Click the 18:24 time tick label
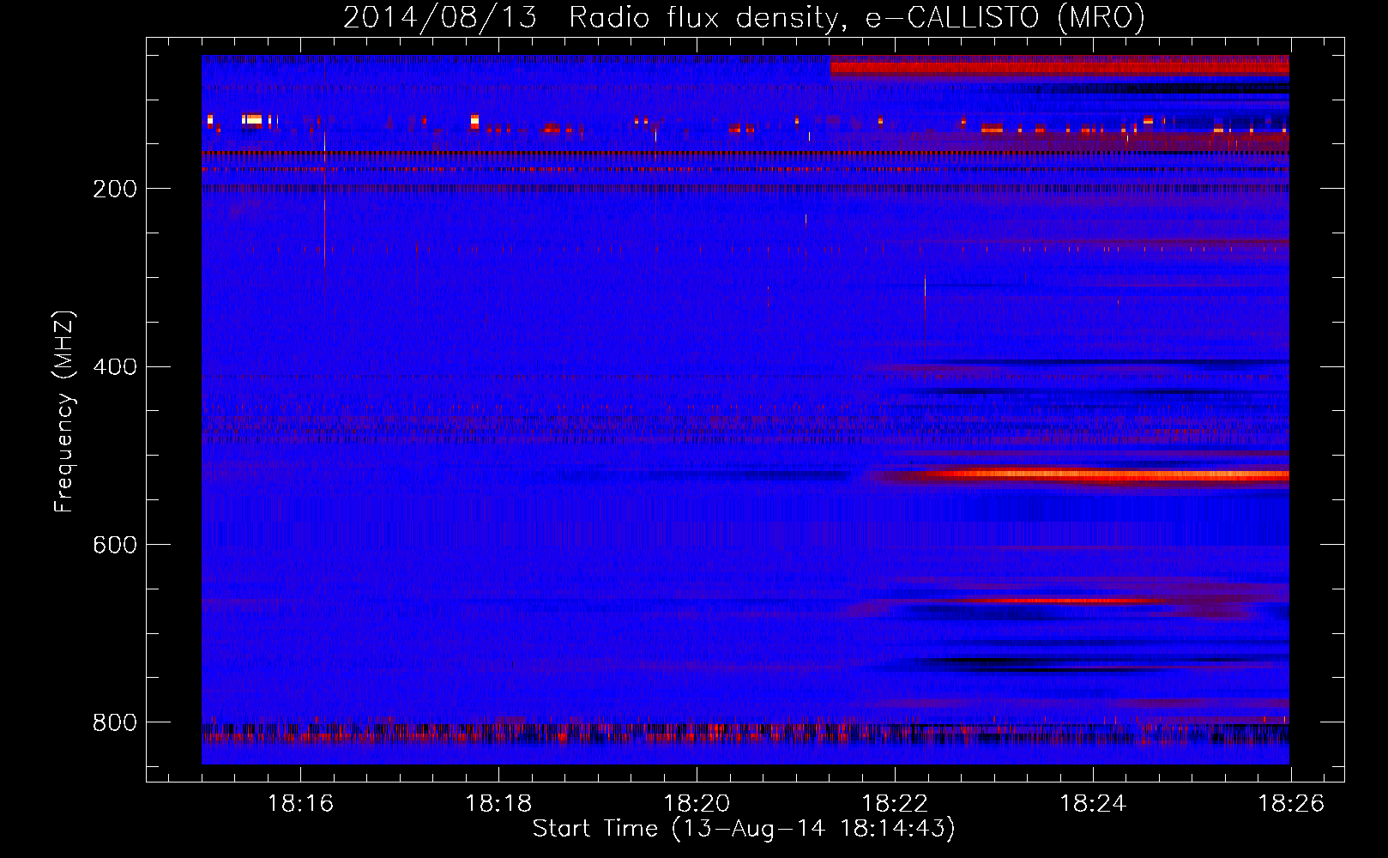Screen dimensions: 1388x858 [1093, 803]
